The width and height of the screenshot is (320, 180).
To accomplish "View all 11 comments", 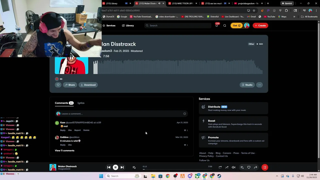I will 64,150.
